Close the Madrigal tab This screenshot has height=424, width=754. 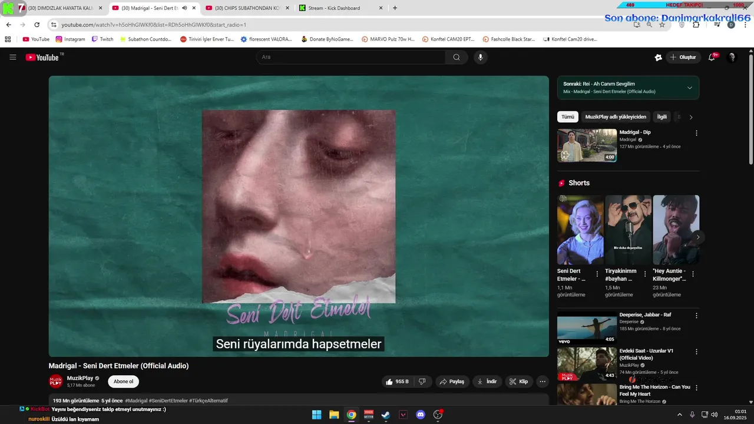[194, 8]
